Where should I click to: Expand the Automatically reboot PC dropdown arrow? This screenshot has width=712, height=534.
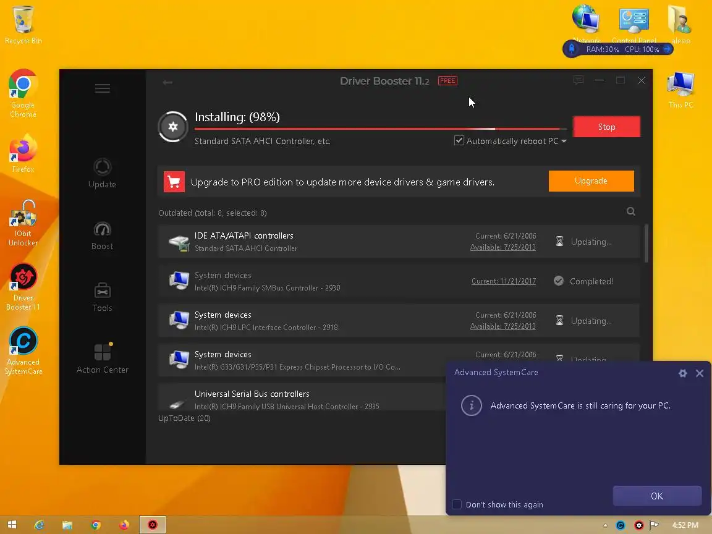564,141
